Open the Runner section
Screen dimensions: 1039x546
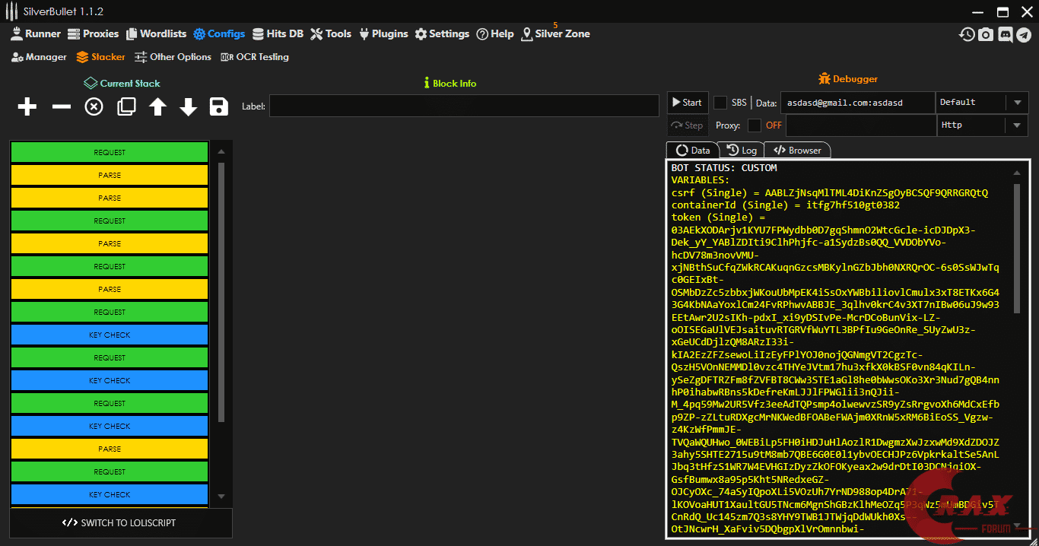tap(36, 33)
